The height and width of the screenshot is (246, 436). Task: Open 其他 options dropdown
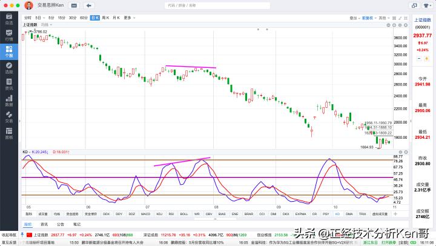coord(384,18)
